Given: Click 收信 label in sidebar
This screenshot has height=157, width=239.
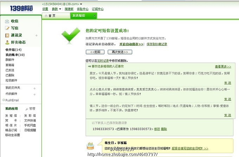Looking at the screenshot, I should click(x=15, y=21).
